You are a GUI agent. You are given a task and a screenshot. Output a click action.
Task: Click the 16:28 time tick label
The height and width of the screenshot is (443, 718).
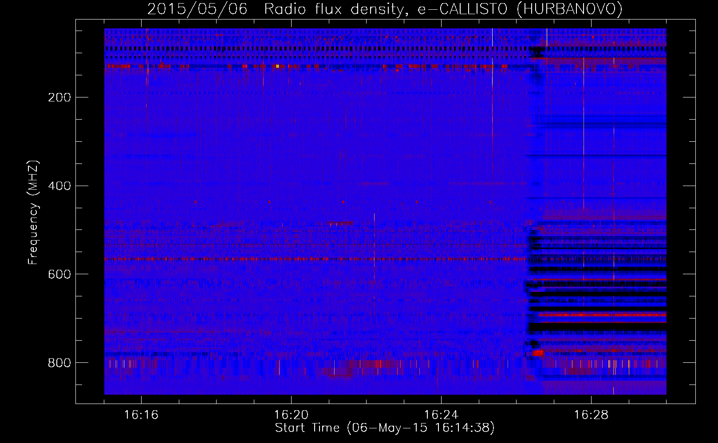591,415
